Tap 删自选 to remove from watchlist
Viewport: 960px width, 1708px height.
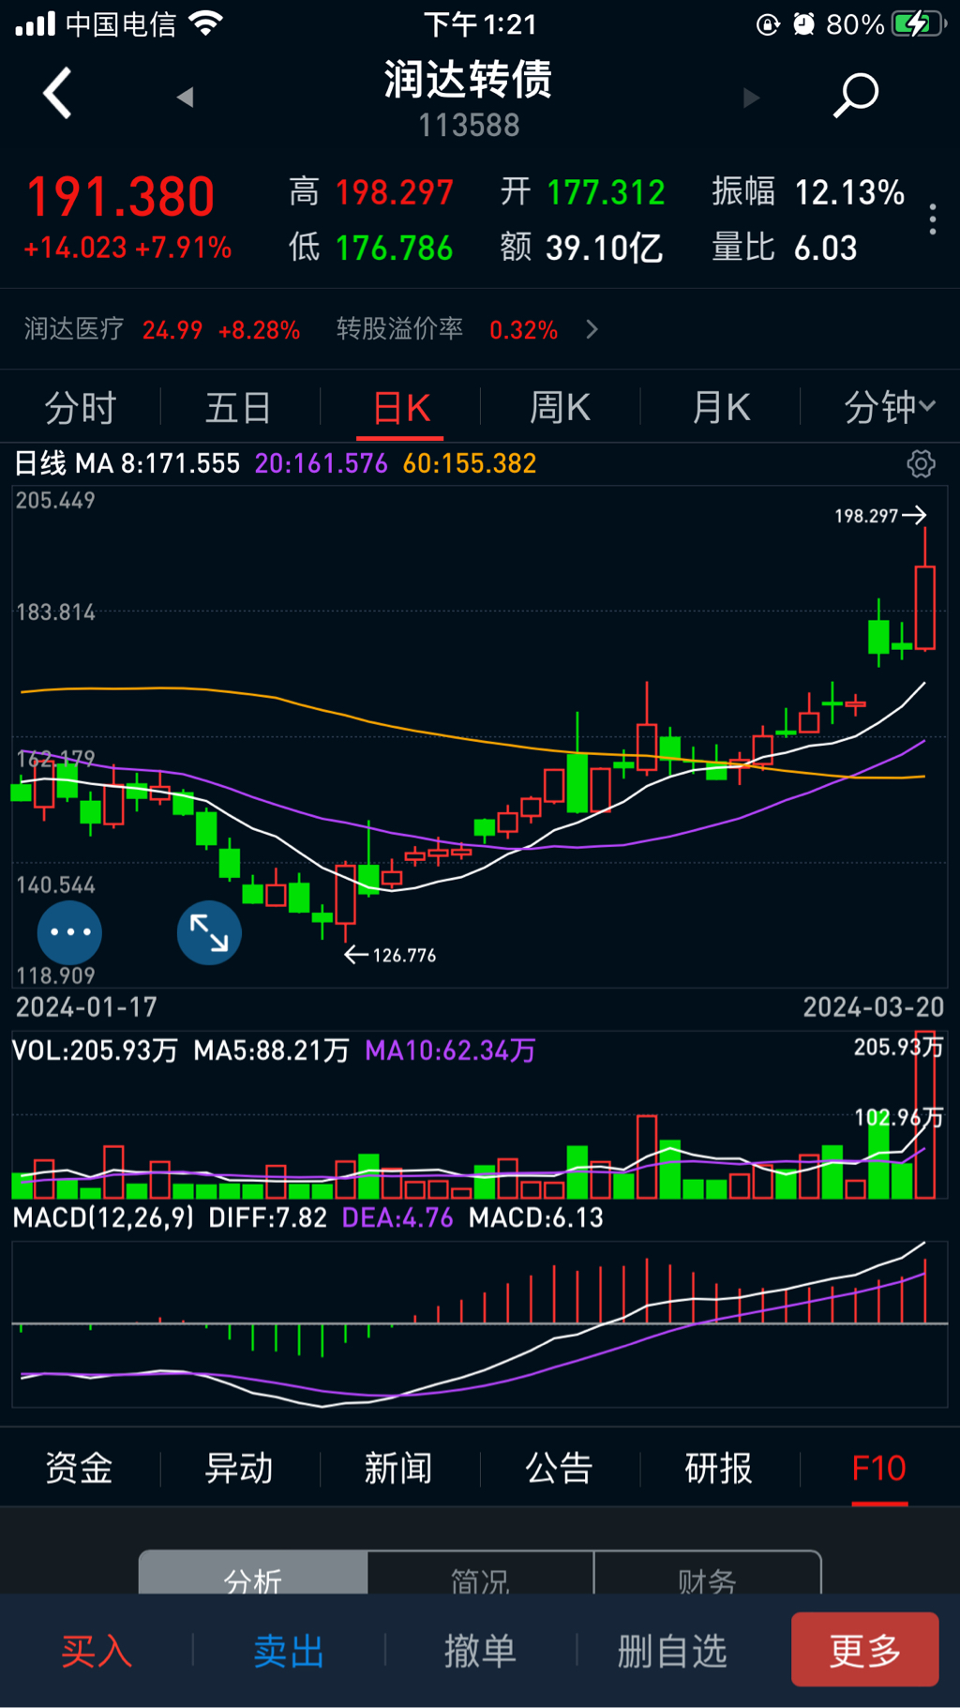[672, 1651]
